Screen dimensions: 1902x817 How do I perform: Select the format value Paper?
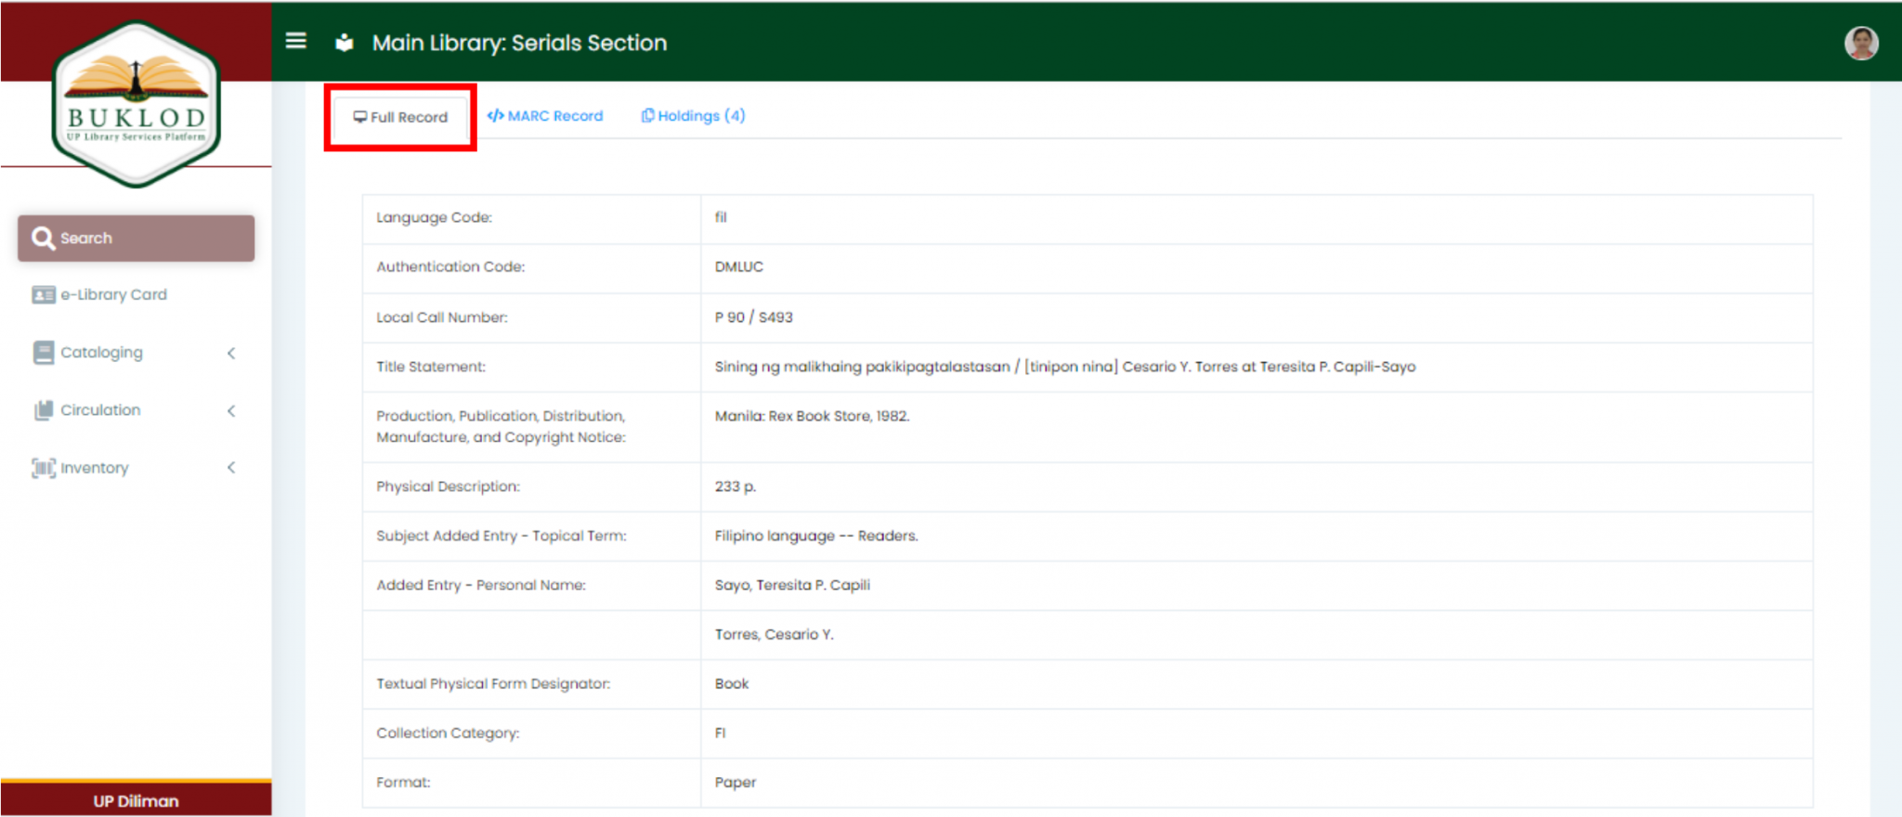coord(736,783)
